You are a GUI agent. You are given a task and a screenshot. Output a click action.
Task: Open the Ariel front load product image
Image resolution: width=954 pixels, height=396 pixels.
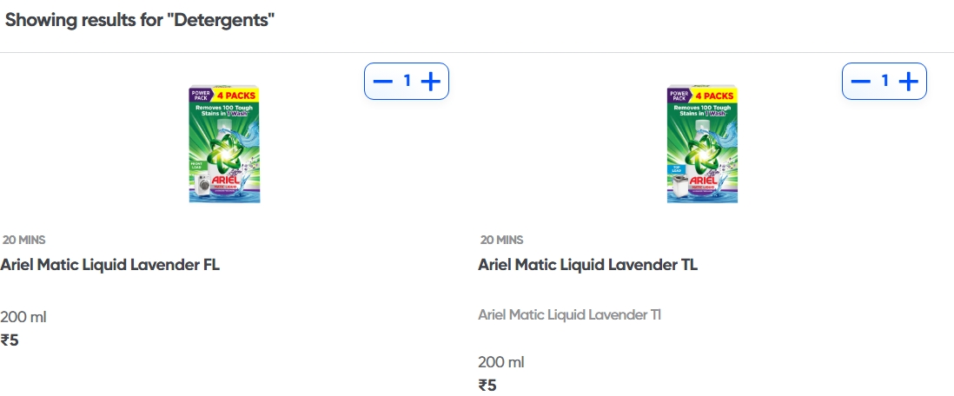point(224,144)
